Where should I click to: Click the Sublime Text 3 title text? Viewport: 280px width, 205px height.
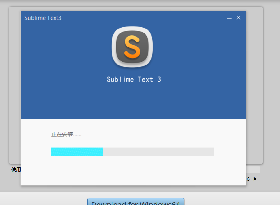(x=134, y=79)
